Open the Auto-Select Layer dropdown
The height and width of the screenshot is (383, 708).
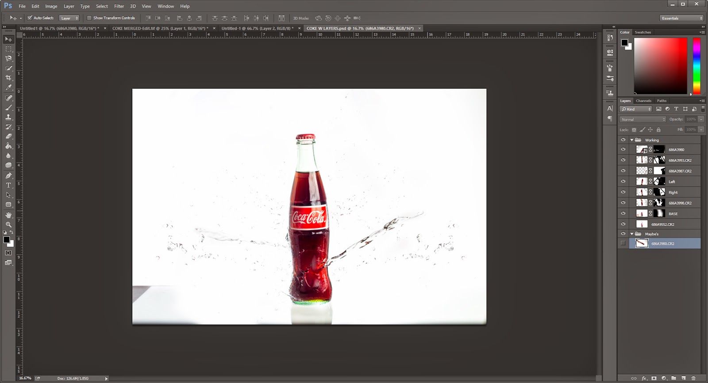coord(69,18)
